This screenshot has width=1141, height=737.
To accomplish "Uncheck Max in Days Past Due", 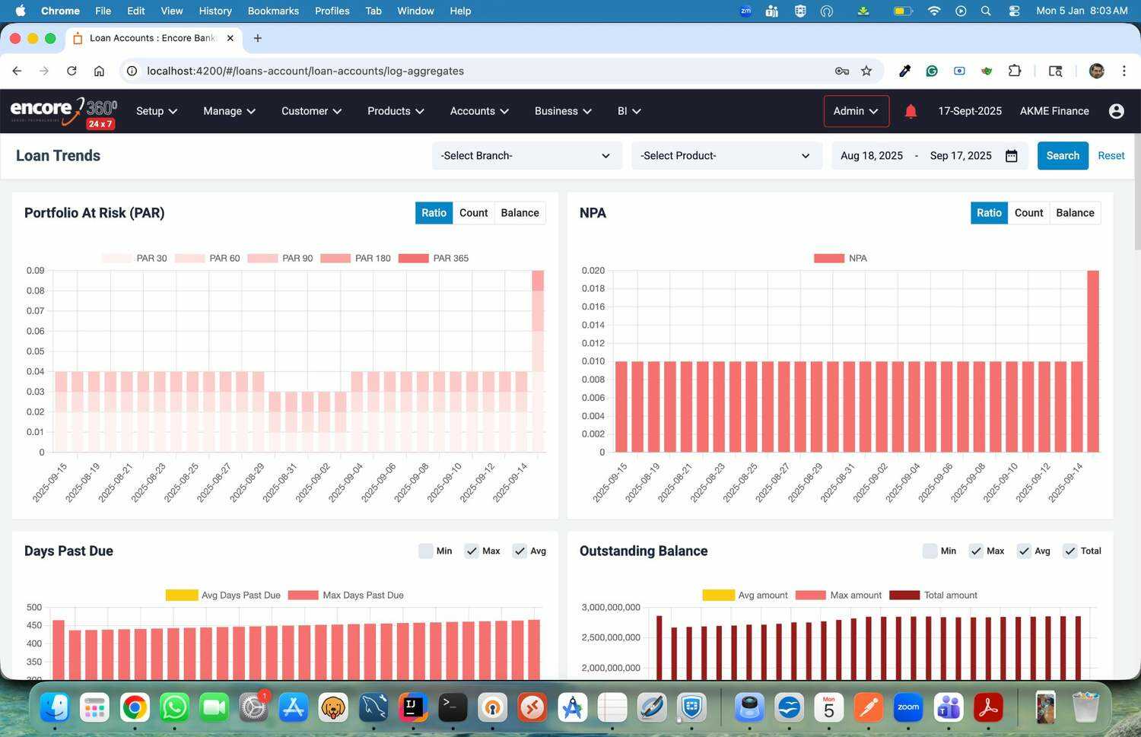I will pyautogui.click(x=472, y=551).
